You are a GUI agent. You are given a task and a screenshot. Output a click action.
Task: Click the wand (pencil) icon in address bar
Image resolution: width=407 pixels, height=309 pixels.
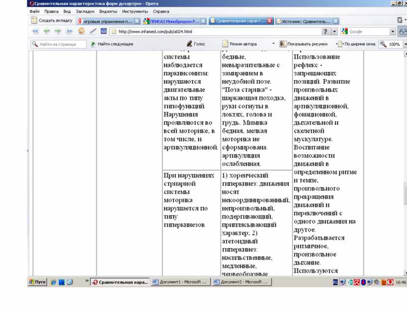point(93,31)
